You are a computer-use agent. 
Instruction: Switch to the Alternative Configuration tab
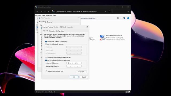pyautogui.click(x=56, y=31)
